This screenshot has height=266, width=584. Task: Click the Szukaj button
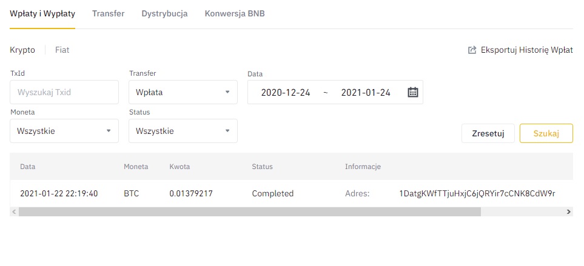point(546,133)
